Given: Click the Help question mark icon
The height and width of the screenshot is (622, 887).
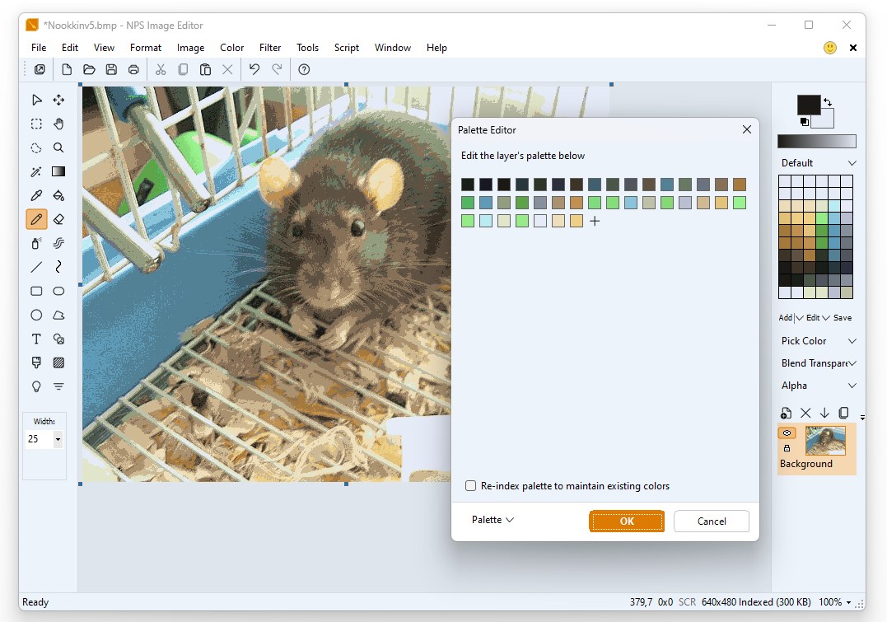Looking at the screenshot, I should pyautogui.click(x=304, y=69).
